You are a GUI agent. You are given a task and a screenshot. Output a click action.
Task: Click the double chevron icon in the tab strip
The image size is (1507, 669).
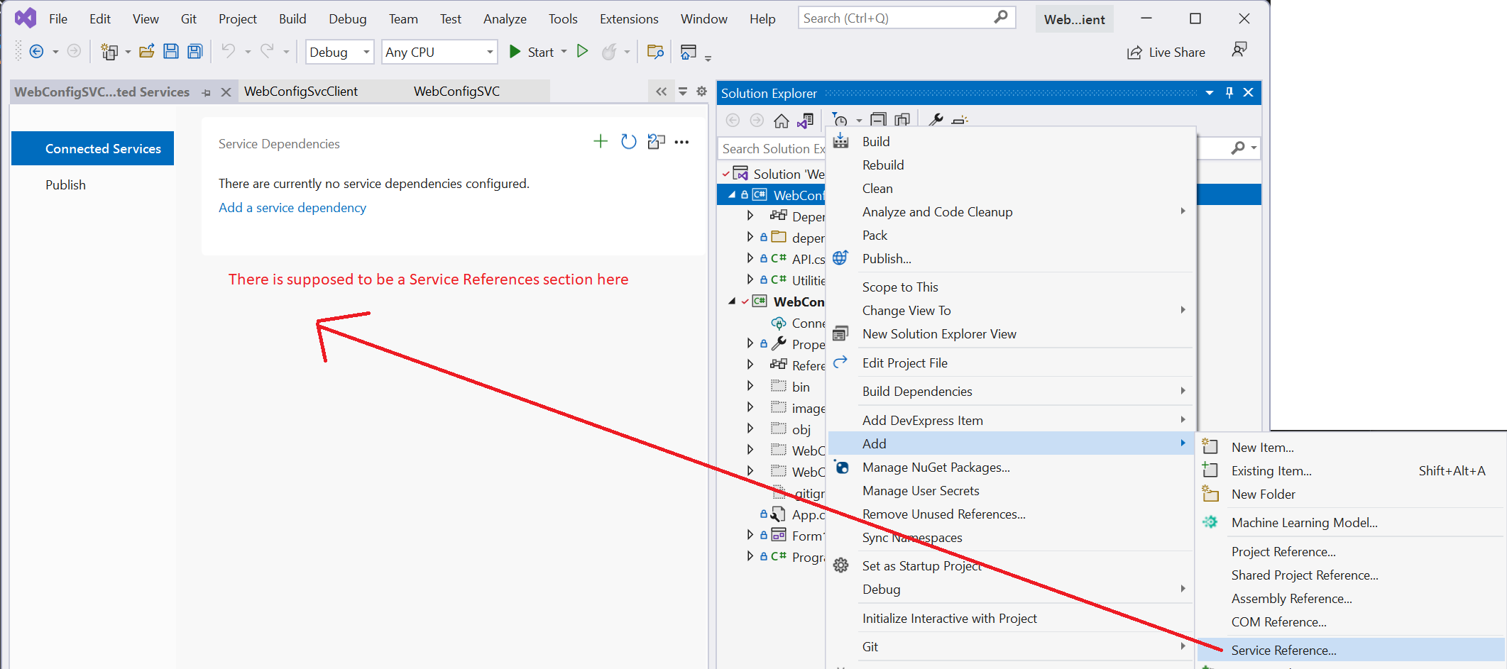(661, 92)
